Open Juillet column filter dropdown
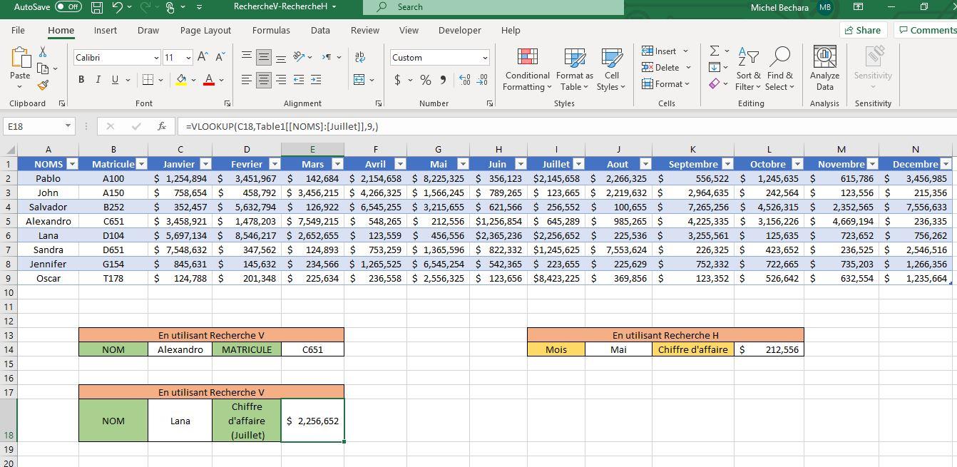 pos(578,164)
